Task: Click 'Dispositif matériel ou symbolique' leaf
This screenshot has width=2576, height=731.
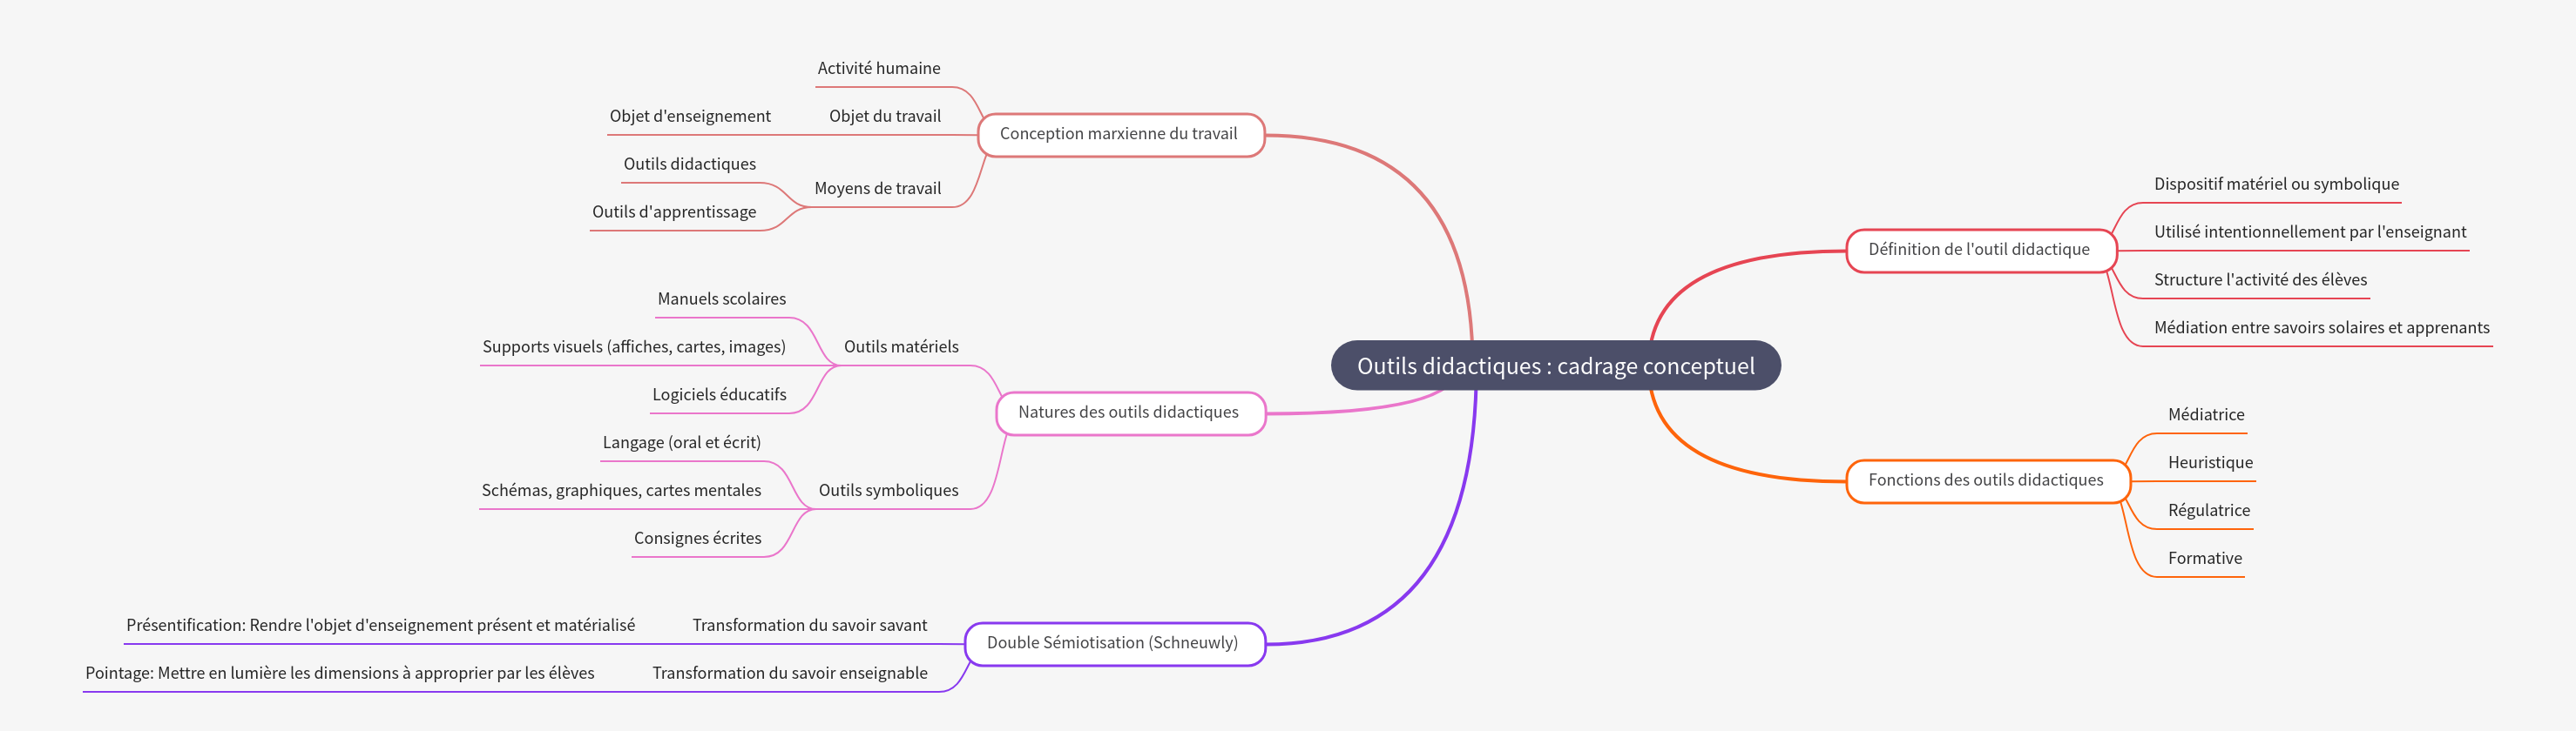Action: 2276,184
